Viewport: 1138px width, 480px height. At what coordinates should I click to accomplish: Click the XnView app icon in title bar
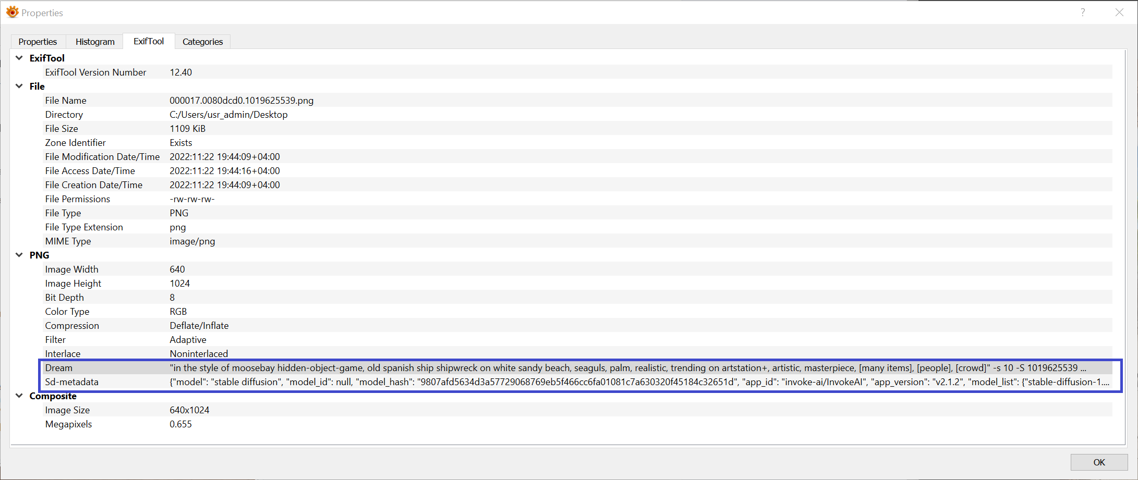[x=12, y=12]
